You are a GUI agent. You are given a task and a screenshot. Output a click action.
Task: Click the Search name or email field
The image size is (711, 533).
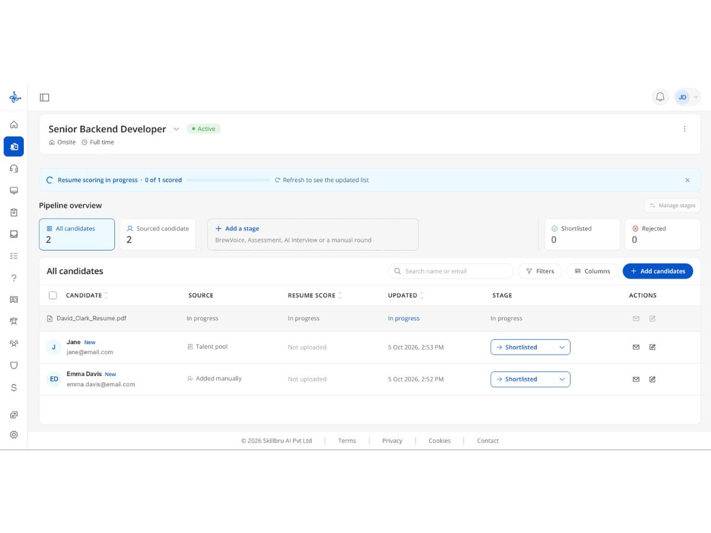(451, 271)
